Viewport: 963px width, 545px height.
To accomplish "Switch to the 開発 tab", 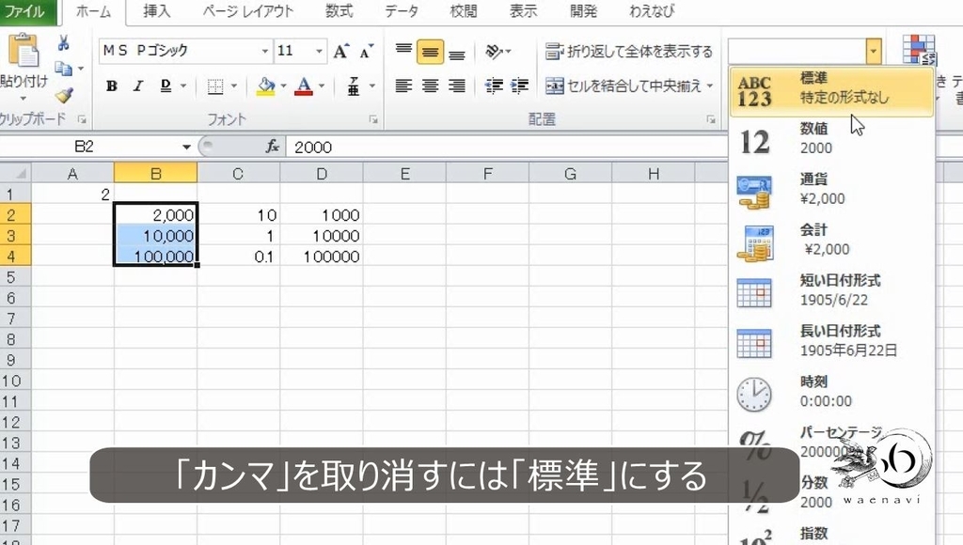I will coord(583,11).
